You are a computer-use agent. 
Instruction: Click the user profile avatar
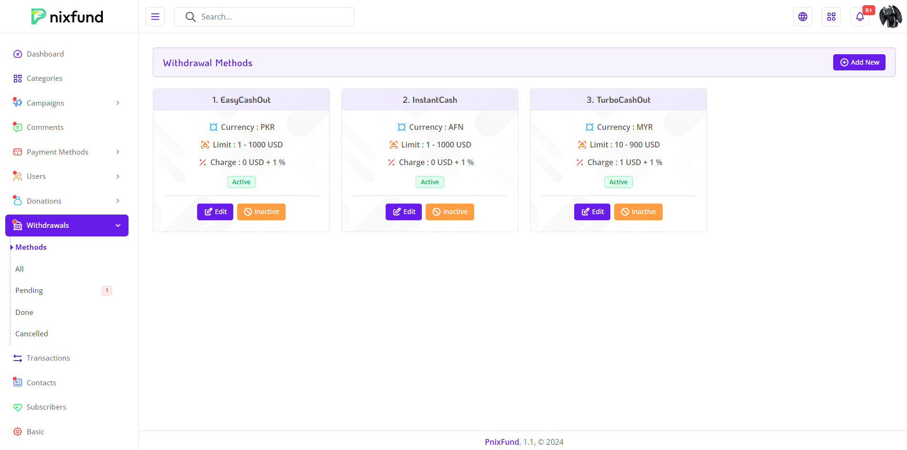tap(890, 17)
